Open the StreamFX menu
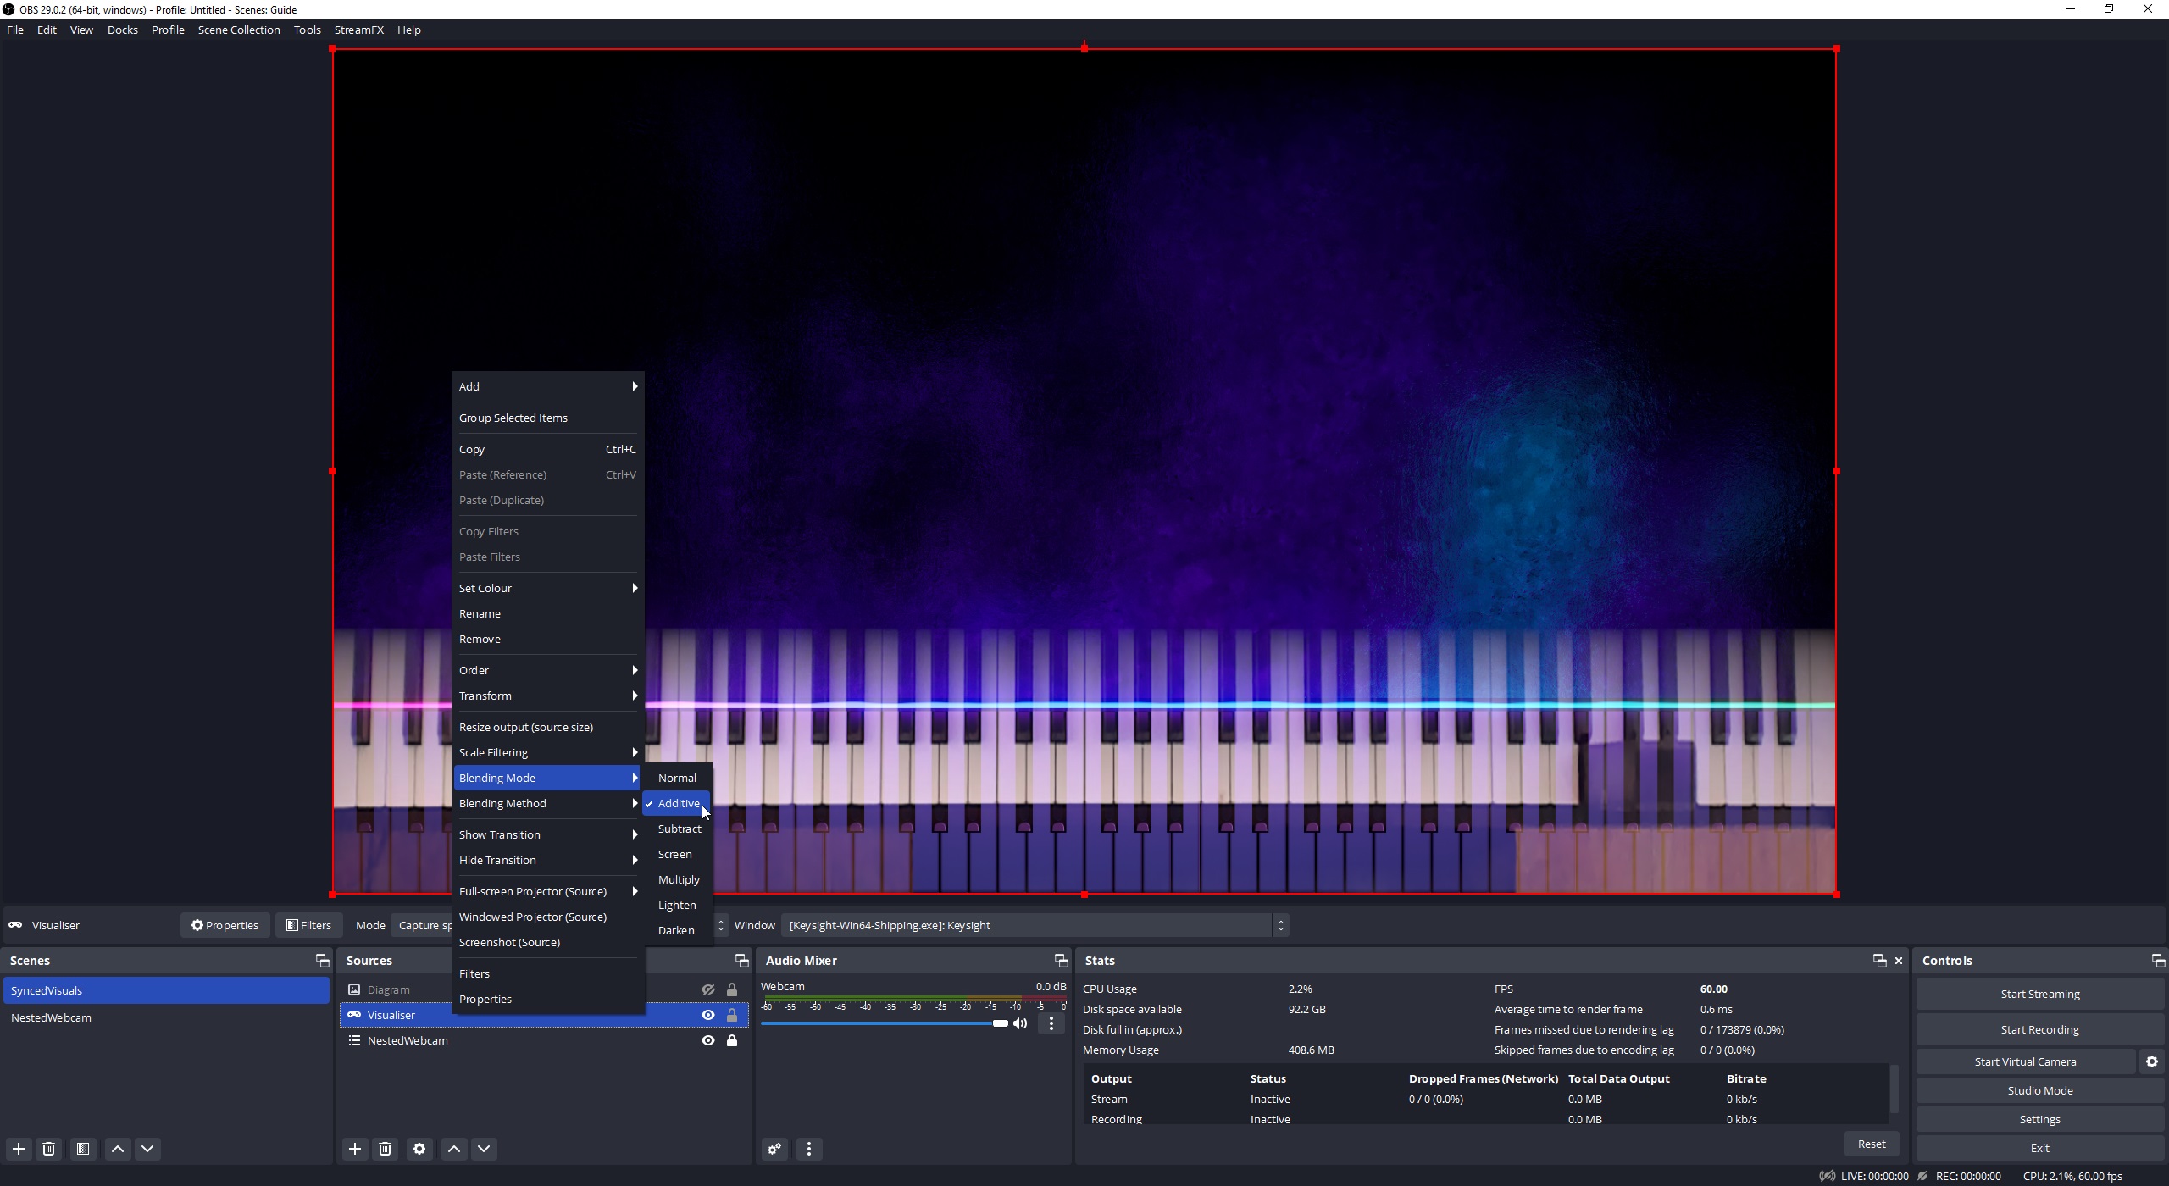This screenshot has width=2169, height=1186. click(358, 30)
